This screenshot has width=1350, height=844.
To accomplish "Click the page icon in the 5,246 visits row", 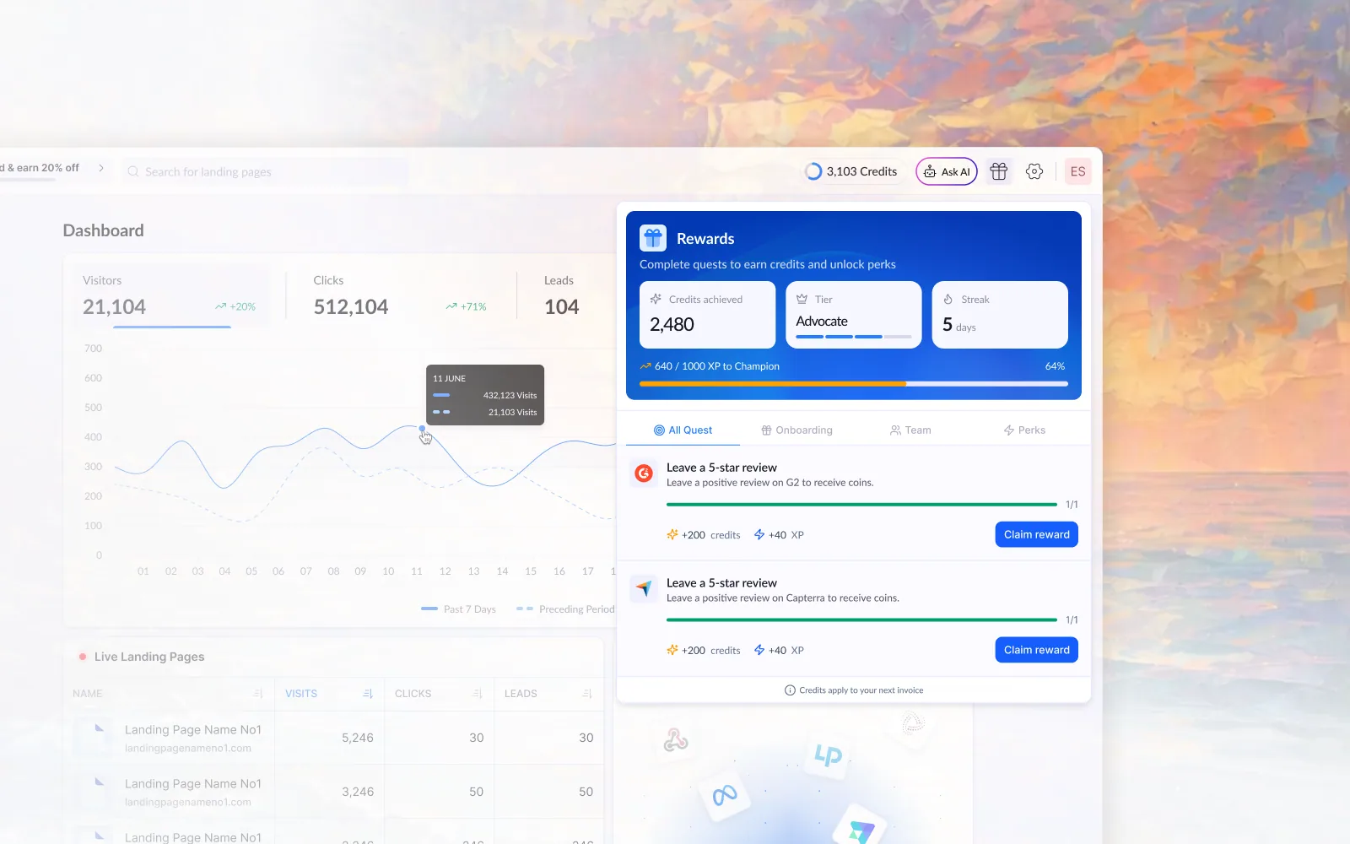I will [100, 728].
